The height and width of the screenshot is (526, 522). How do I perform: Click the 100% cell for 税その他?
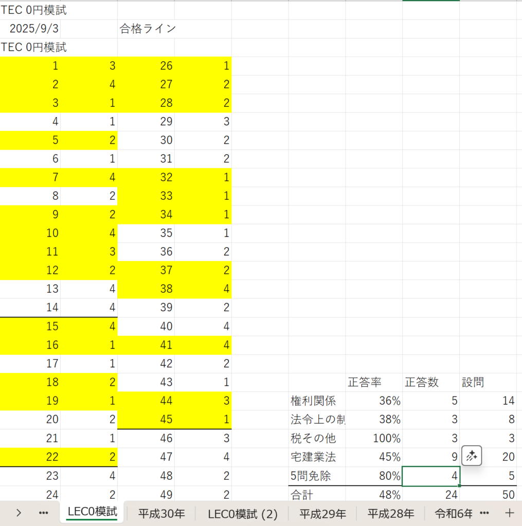tap(373, 438)
